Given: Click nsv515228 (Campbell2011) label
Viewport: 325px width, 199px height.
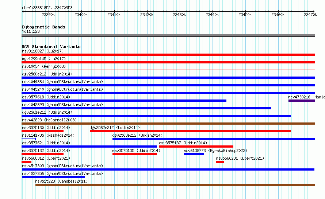Looking at the screenshot, I should [x=61, y=181].
